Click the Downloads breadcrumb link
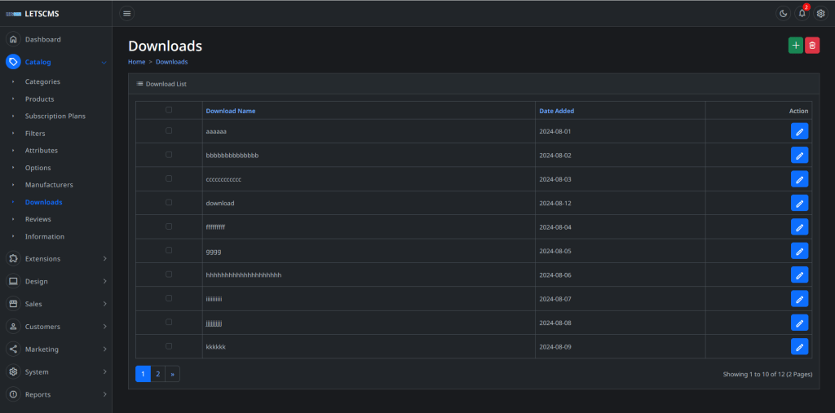Viewport: 835px width, 413px height. (171, 62)
